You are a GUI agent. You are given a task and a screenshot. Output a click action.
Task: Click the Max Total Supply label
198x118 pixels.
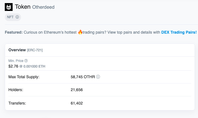click(x=24, y=77)
